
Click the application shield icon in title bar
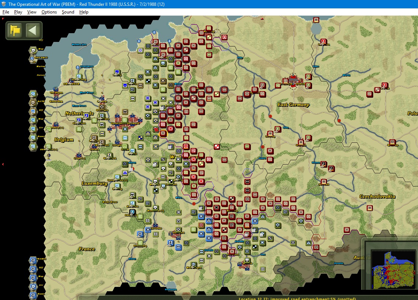click(x=4, y=4)
